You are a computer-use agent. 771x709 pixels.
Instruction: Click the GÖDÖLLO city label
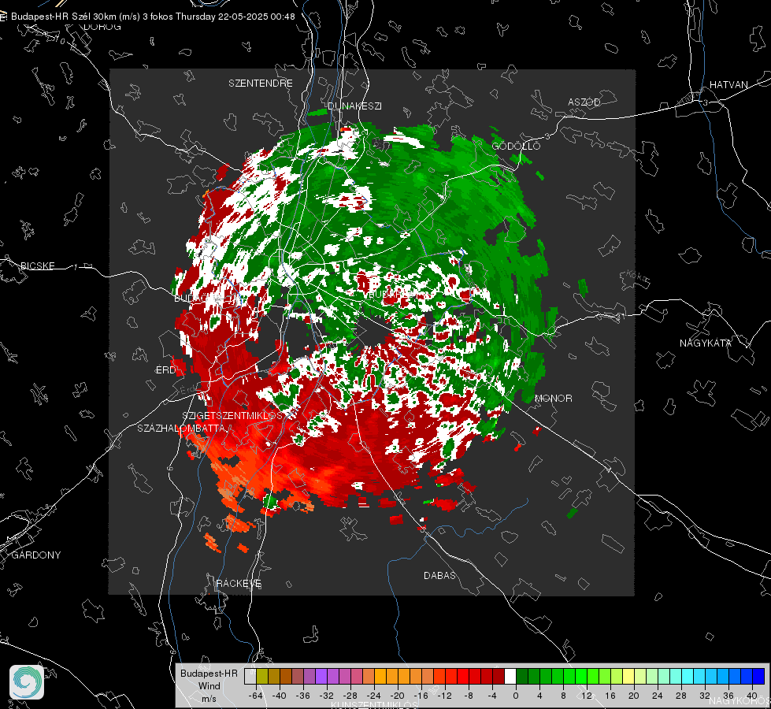point(517,146)
